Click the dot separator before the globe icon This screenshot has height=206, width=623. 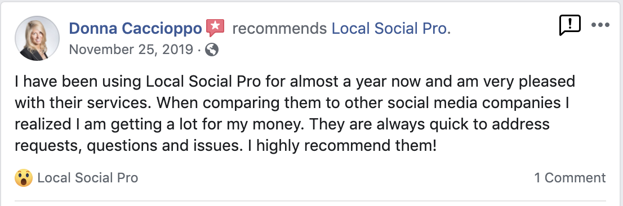(199, 50)
